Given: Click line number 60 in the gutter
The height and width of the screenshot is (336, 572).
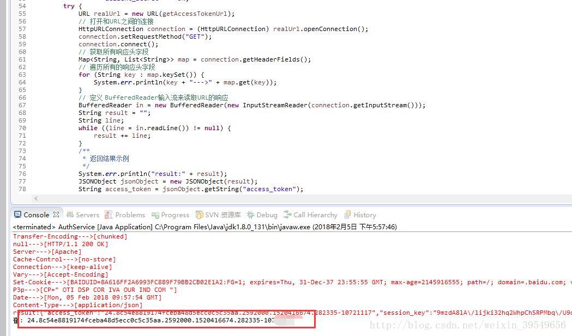Looking at the screenshot, I should click(22, 52).
